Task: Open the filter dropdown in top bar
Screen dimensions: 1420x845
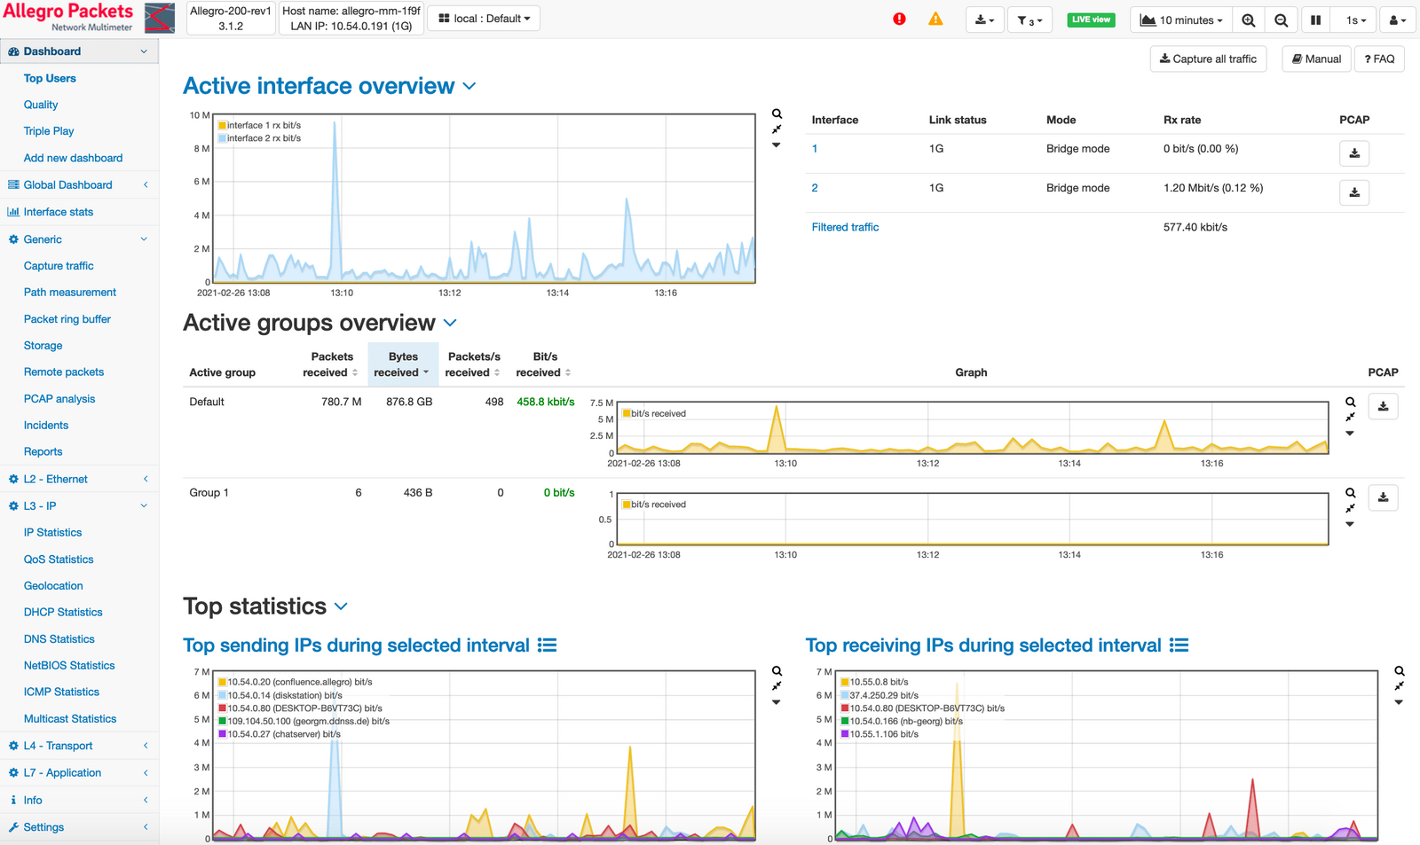Action: coord(1029,20)
